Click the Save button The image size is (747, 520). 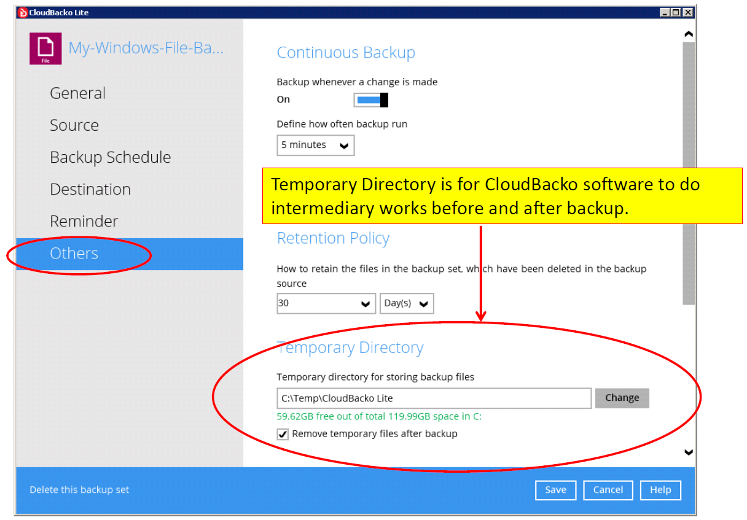click(x=555, y=490)
